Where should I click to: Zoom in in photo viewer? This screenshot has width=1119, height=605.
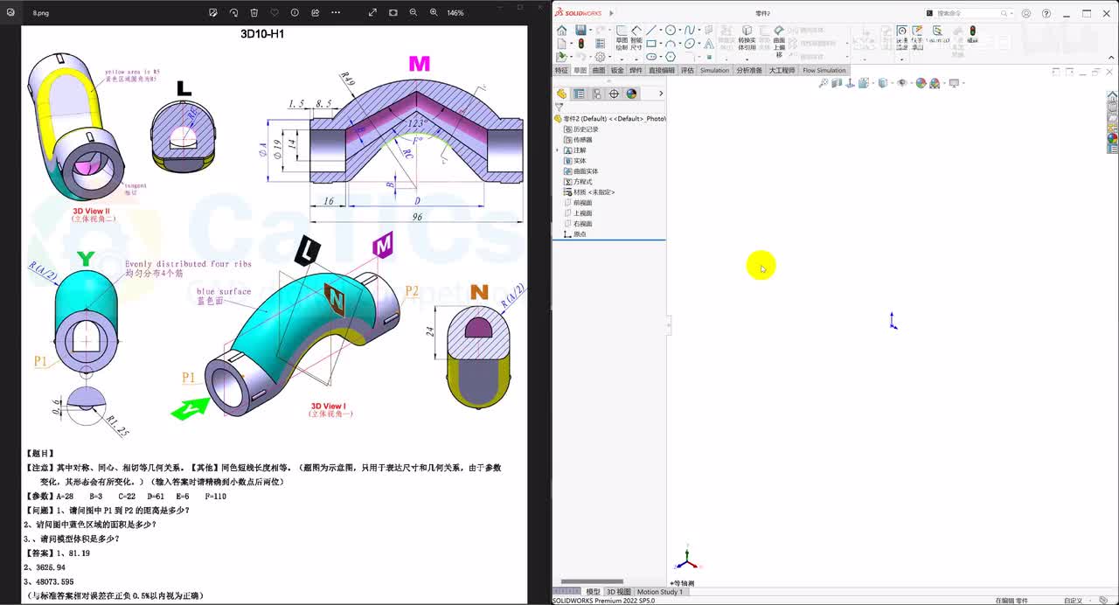(x=434, y=12)
